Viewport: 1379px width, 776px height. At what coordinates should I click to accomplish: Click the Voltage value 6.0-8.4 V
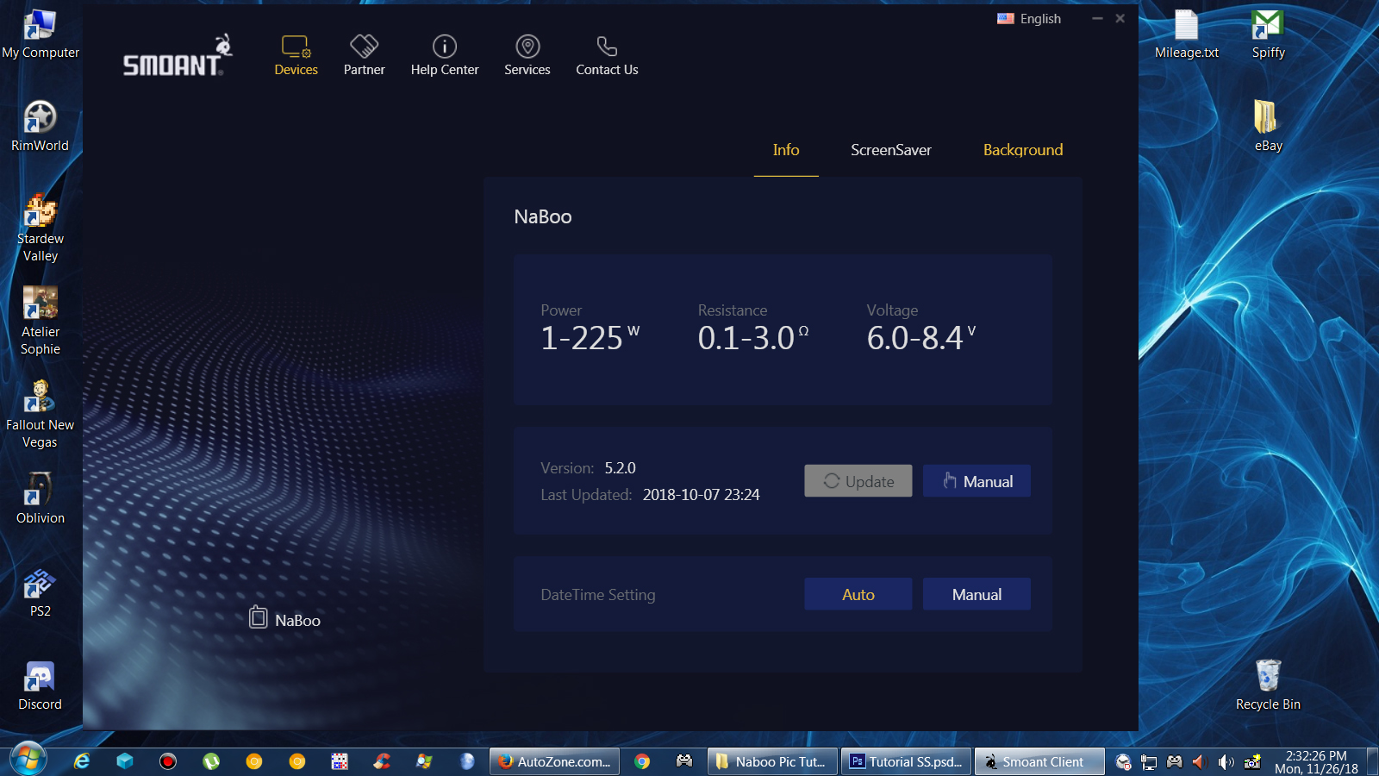click(x=921, y=338)
